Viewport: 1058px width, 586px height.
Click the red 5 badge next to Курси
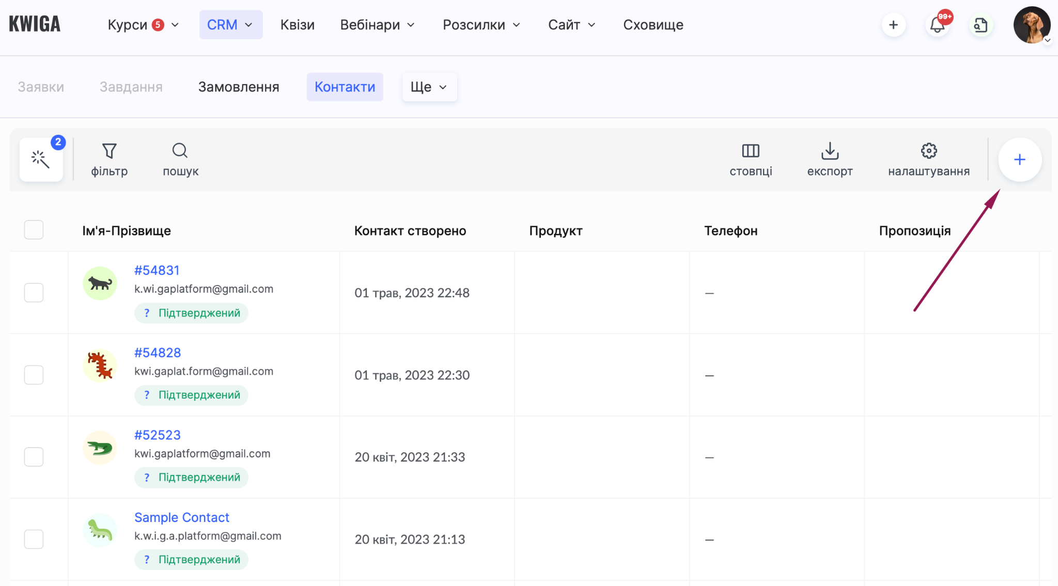[158, 25]
